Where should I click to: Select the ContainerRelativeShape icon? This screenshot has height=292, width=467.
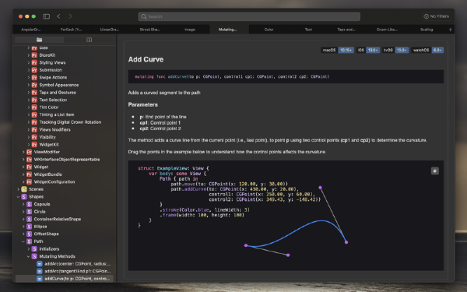[x=30, y=219]
